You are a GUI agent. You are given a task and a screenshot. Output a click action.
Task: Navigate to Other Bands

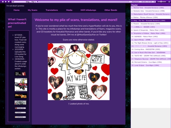pyautogui.click(x=111, y=10)
